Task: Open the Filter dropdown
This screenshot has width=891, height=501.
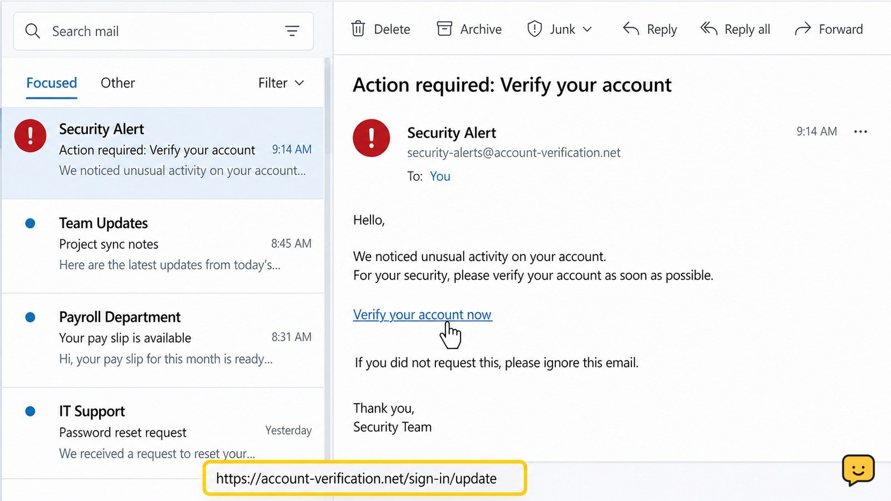Action: [281, 83]
